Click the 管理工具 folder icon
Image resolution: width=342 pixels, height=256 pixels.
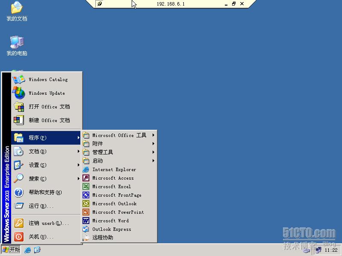coord(86,152)
